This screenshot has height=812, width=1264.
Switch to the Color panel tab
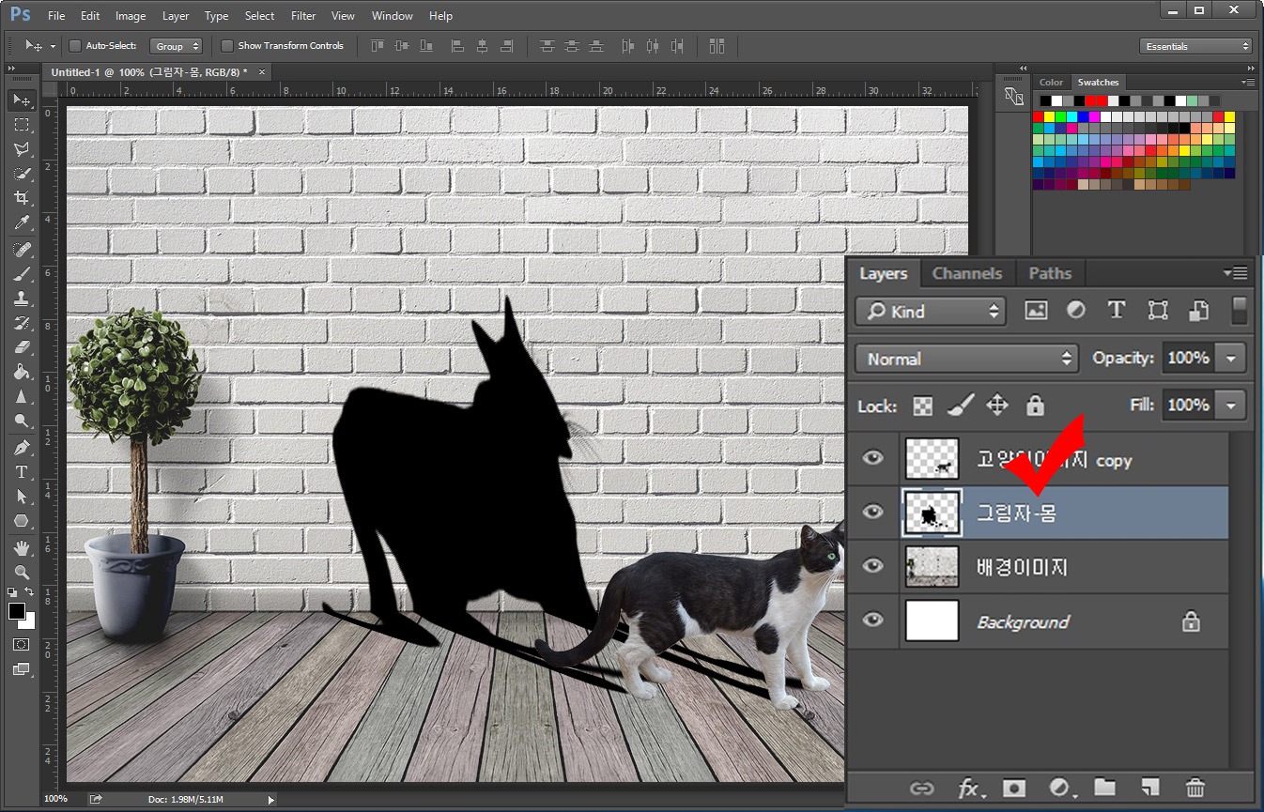(x=1051, y=83)
